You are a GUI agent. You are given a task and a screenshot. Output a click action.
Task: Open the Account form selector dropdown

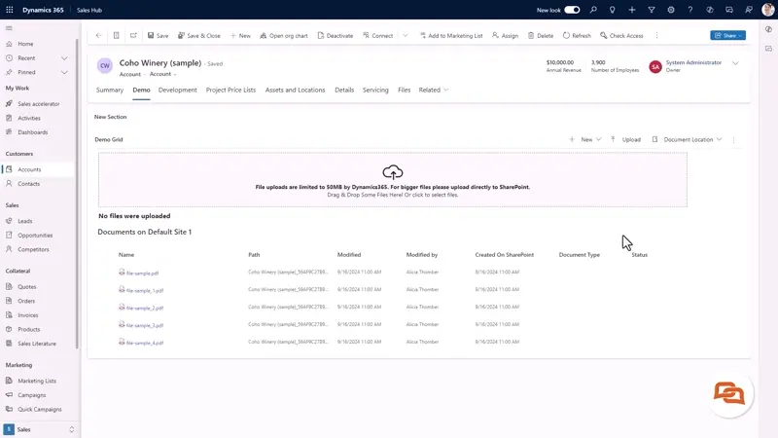(162, 74)
